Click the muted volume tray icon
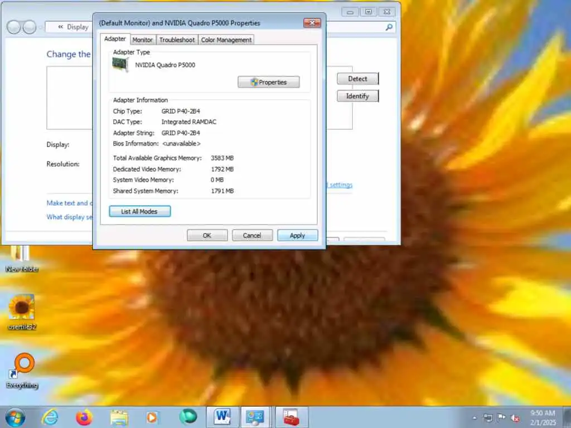Image resolution: width=571 pixels, height=428 pixels. point(515,418)
